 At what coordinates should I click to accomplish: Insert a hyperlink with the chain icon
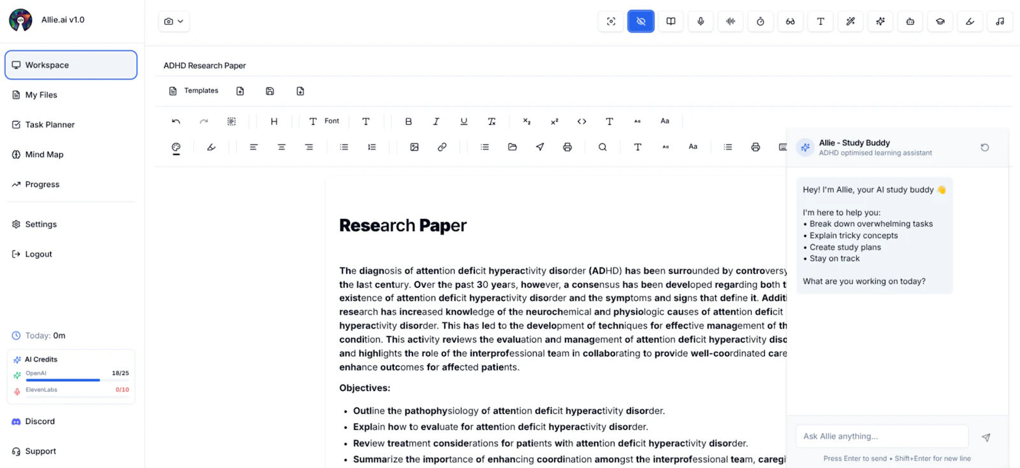pyautogui.click(x=442, y=147)
